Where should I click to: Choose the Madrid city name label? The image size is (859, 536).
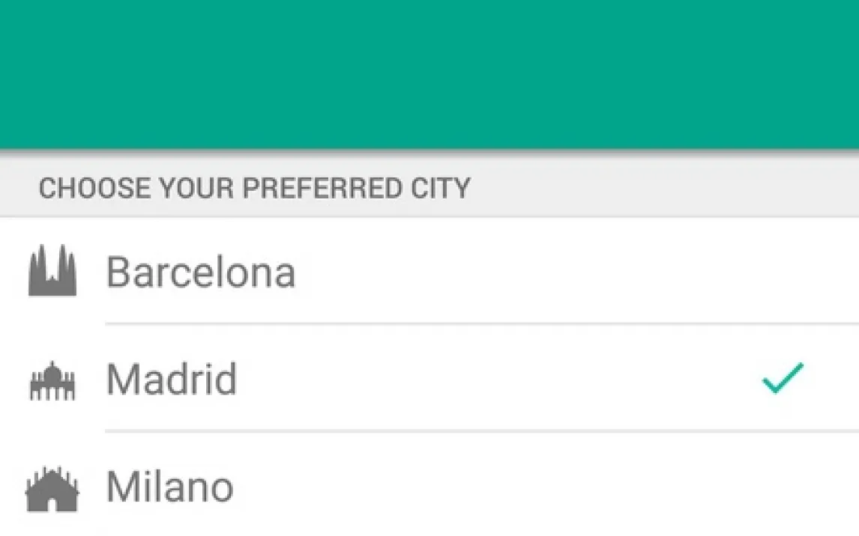pyautogui.click(x=172, y=380)
